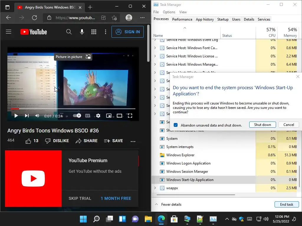Skip to the next video
This screenshot has width=302, height=226.
coord(27,116)
